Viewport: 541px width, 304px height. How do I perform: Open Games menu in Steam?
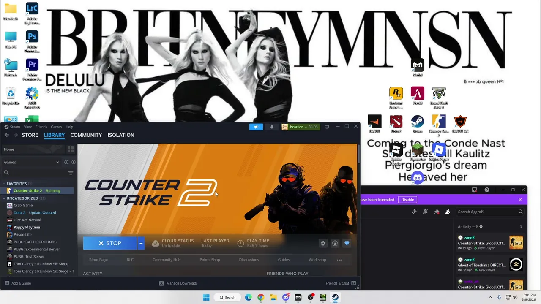coord(56,127)
